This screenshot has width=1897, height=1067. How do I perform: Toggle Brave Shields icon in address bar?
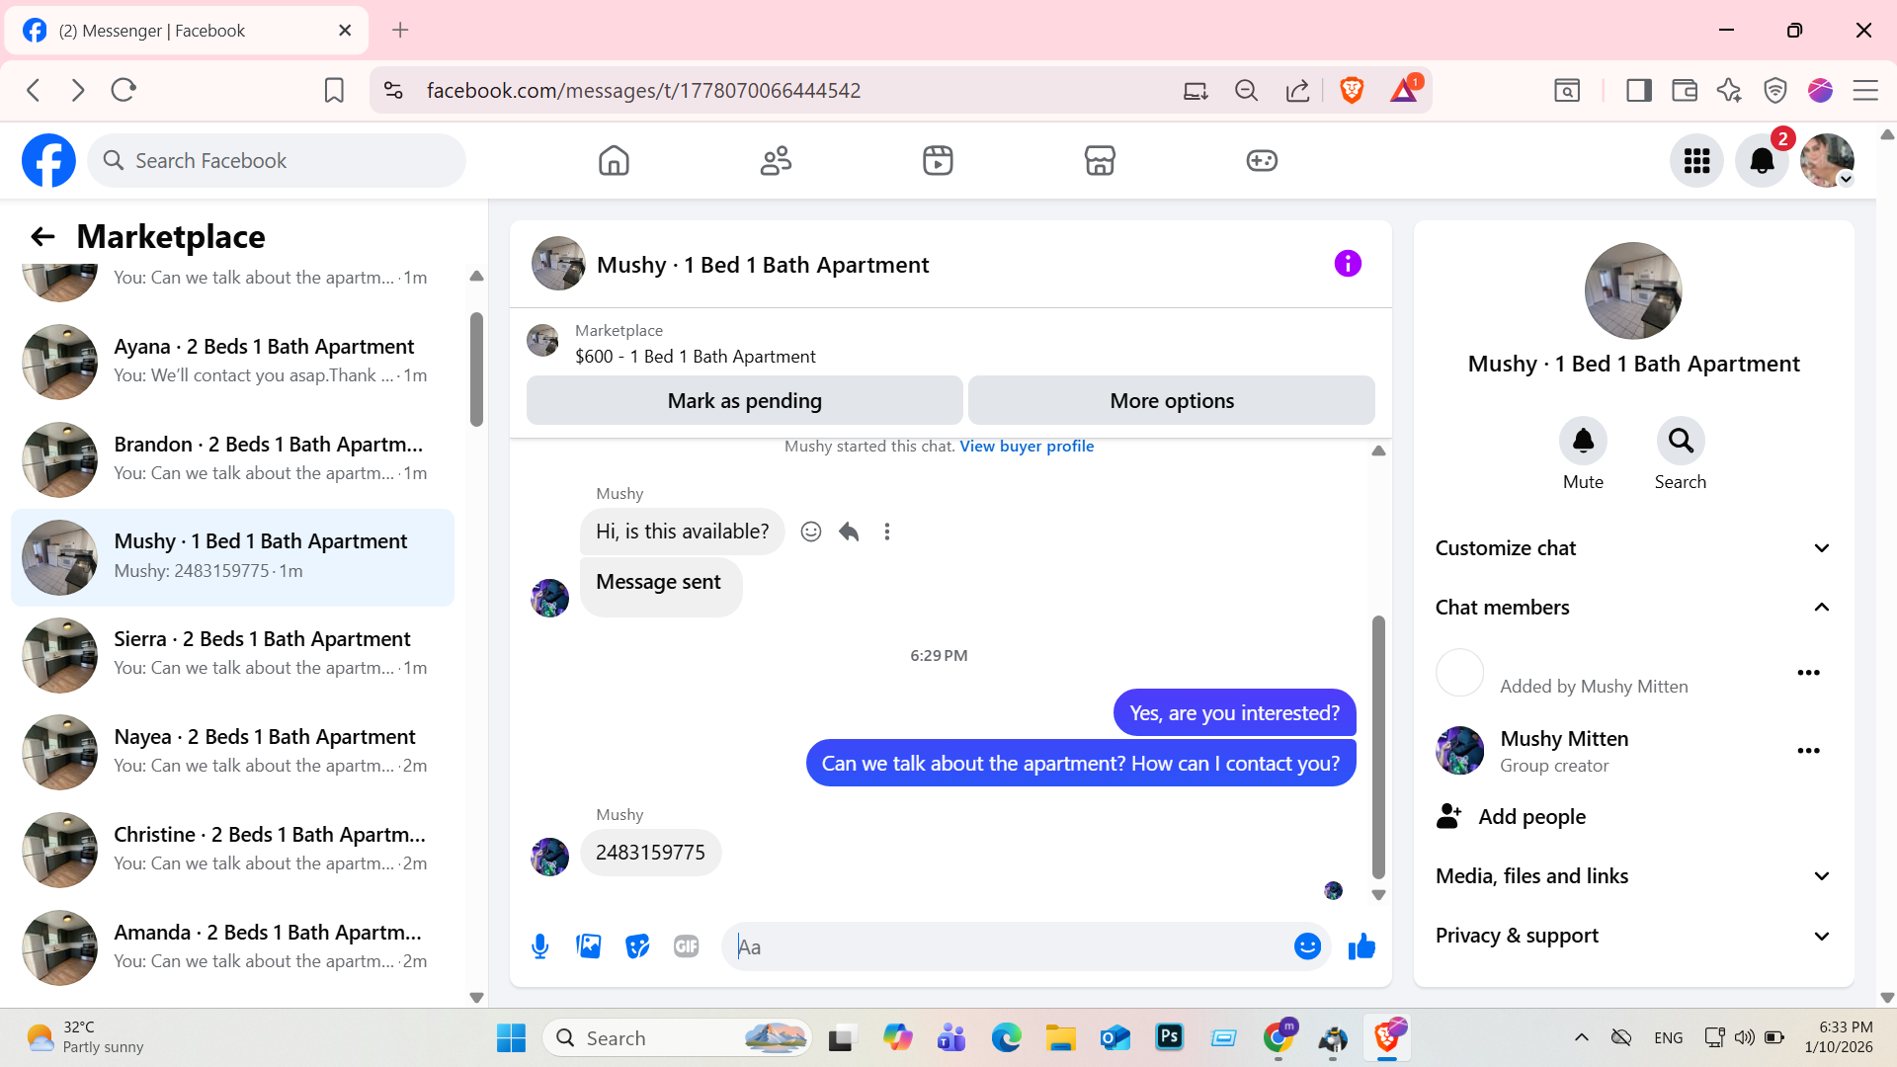coord(1352,90)
